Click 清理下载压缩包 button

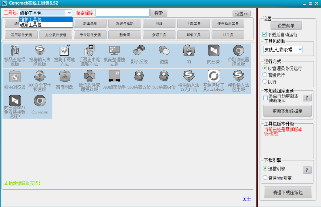[288, 193]
